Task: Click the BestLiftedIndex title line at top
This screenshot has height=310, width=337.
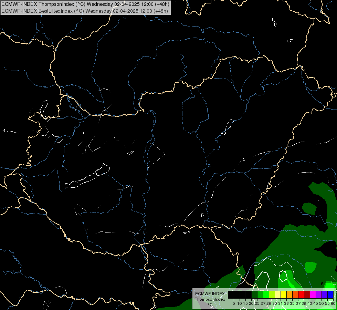Action: [85, 11]
